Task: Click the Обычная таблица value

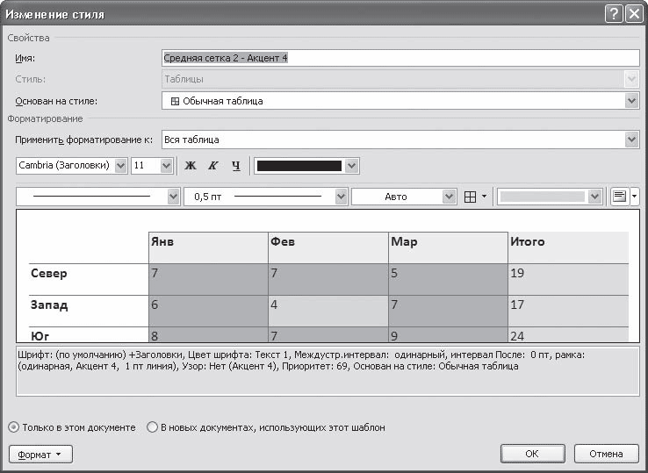Action: point(223,101)
